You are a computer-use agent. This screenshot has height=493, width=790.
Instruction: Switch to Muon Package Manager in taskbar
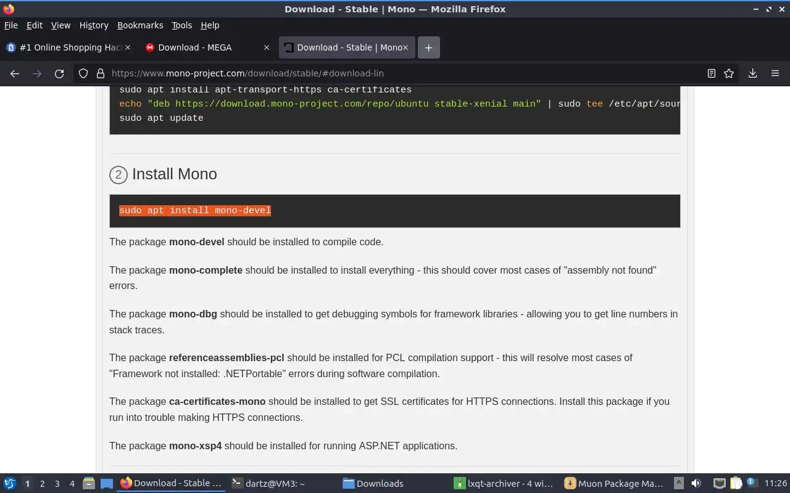[615, 484]
